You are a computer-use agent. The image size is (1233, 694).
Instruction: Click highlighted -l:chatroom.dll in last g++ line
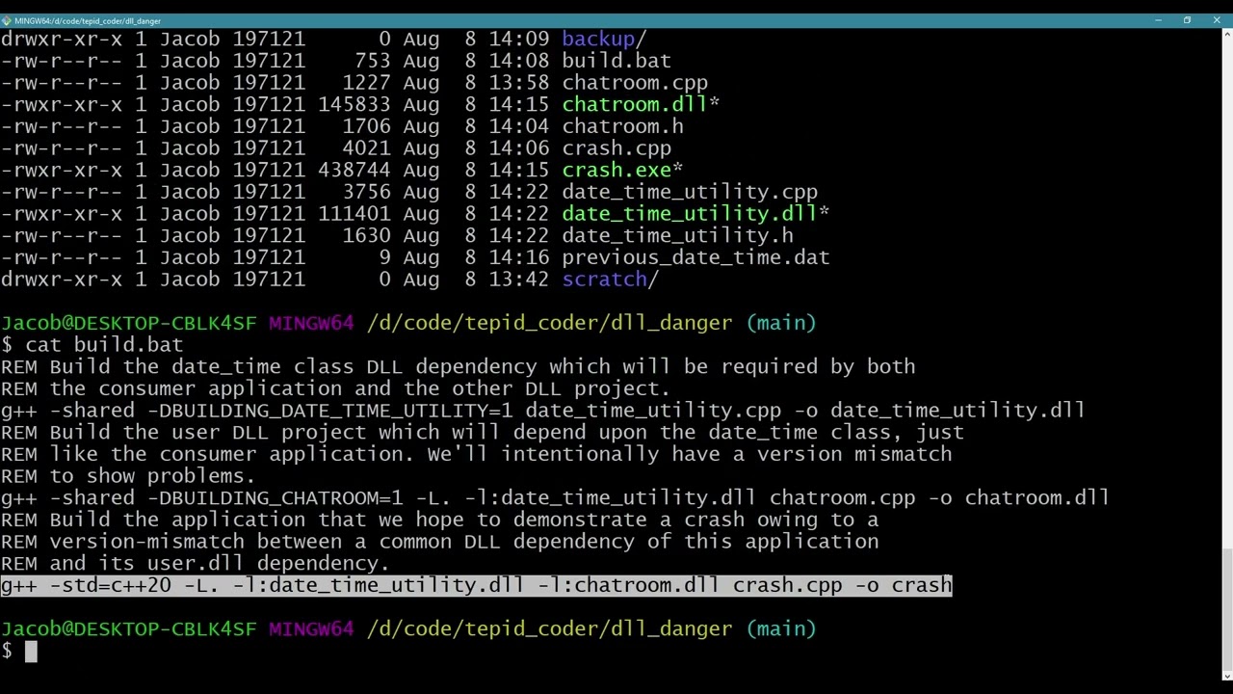[628, 585]
